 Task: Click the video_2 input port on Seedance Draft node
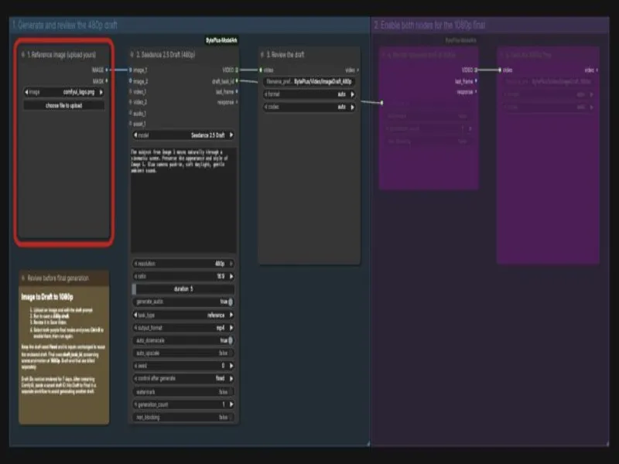click(x=131, y=102)
